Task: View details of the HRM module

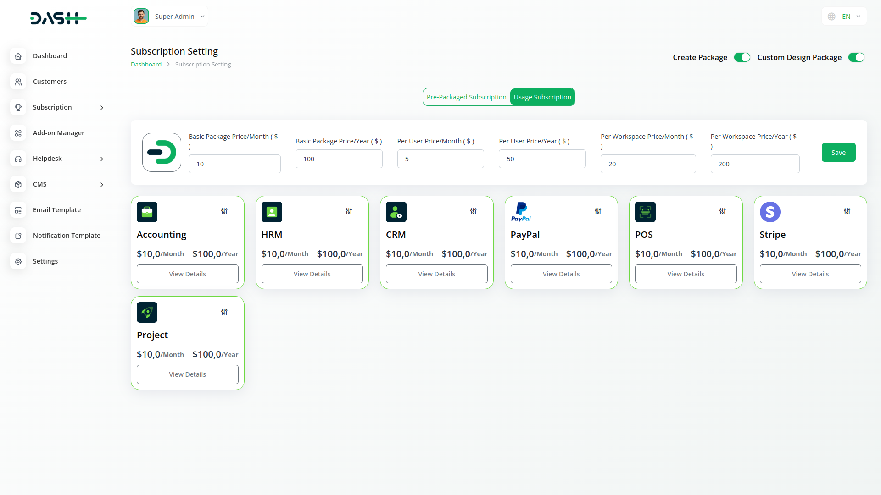Action: 312,274
